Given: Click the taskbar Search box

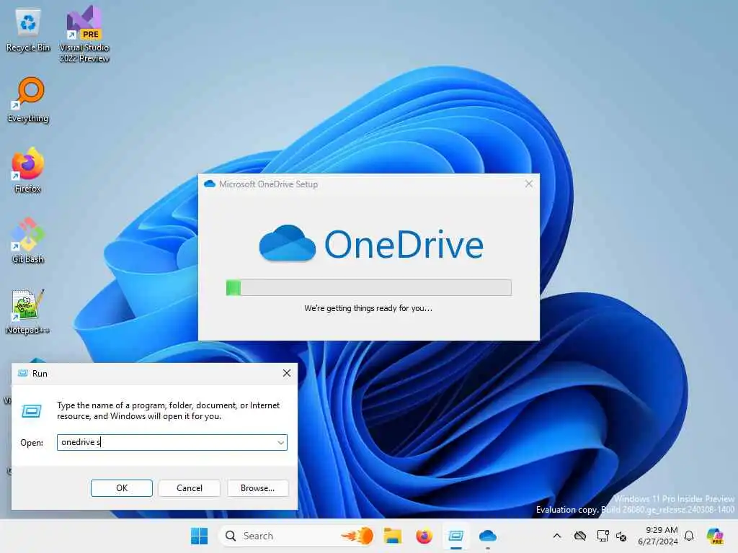Looking at the screenshot, I should [x=298, y=536].
